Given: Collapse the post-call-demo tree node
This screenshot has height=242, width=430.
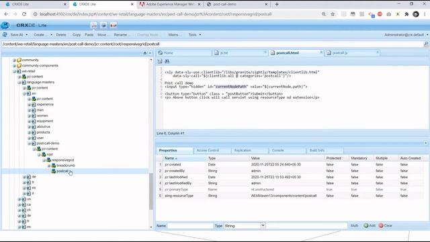Looking at the screenshot, I should 29,143.
